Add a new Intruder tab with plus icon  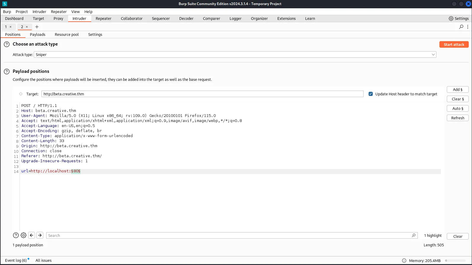37,27
